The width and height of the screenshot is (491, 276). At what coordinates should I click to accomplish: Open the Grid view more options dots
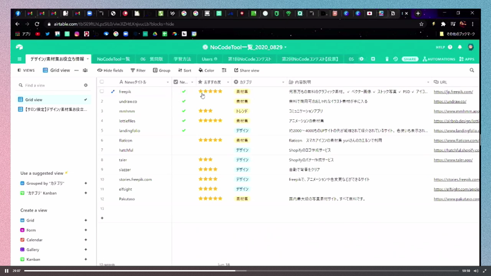(x=76, y=70)
